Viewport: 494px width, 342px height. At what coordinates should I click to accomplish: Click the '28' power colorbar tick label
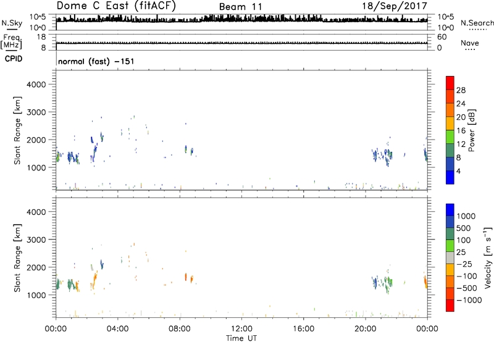(461, 90)
